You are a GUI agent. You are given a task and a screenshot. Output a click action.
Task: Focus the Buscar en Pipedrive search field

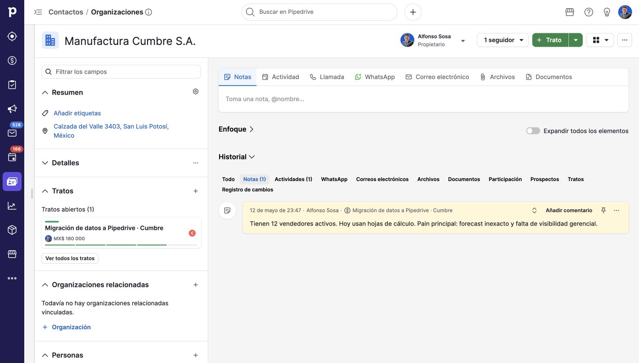coord(319,12)
